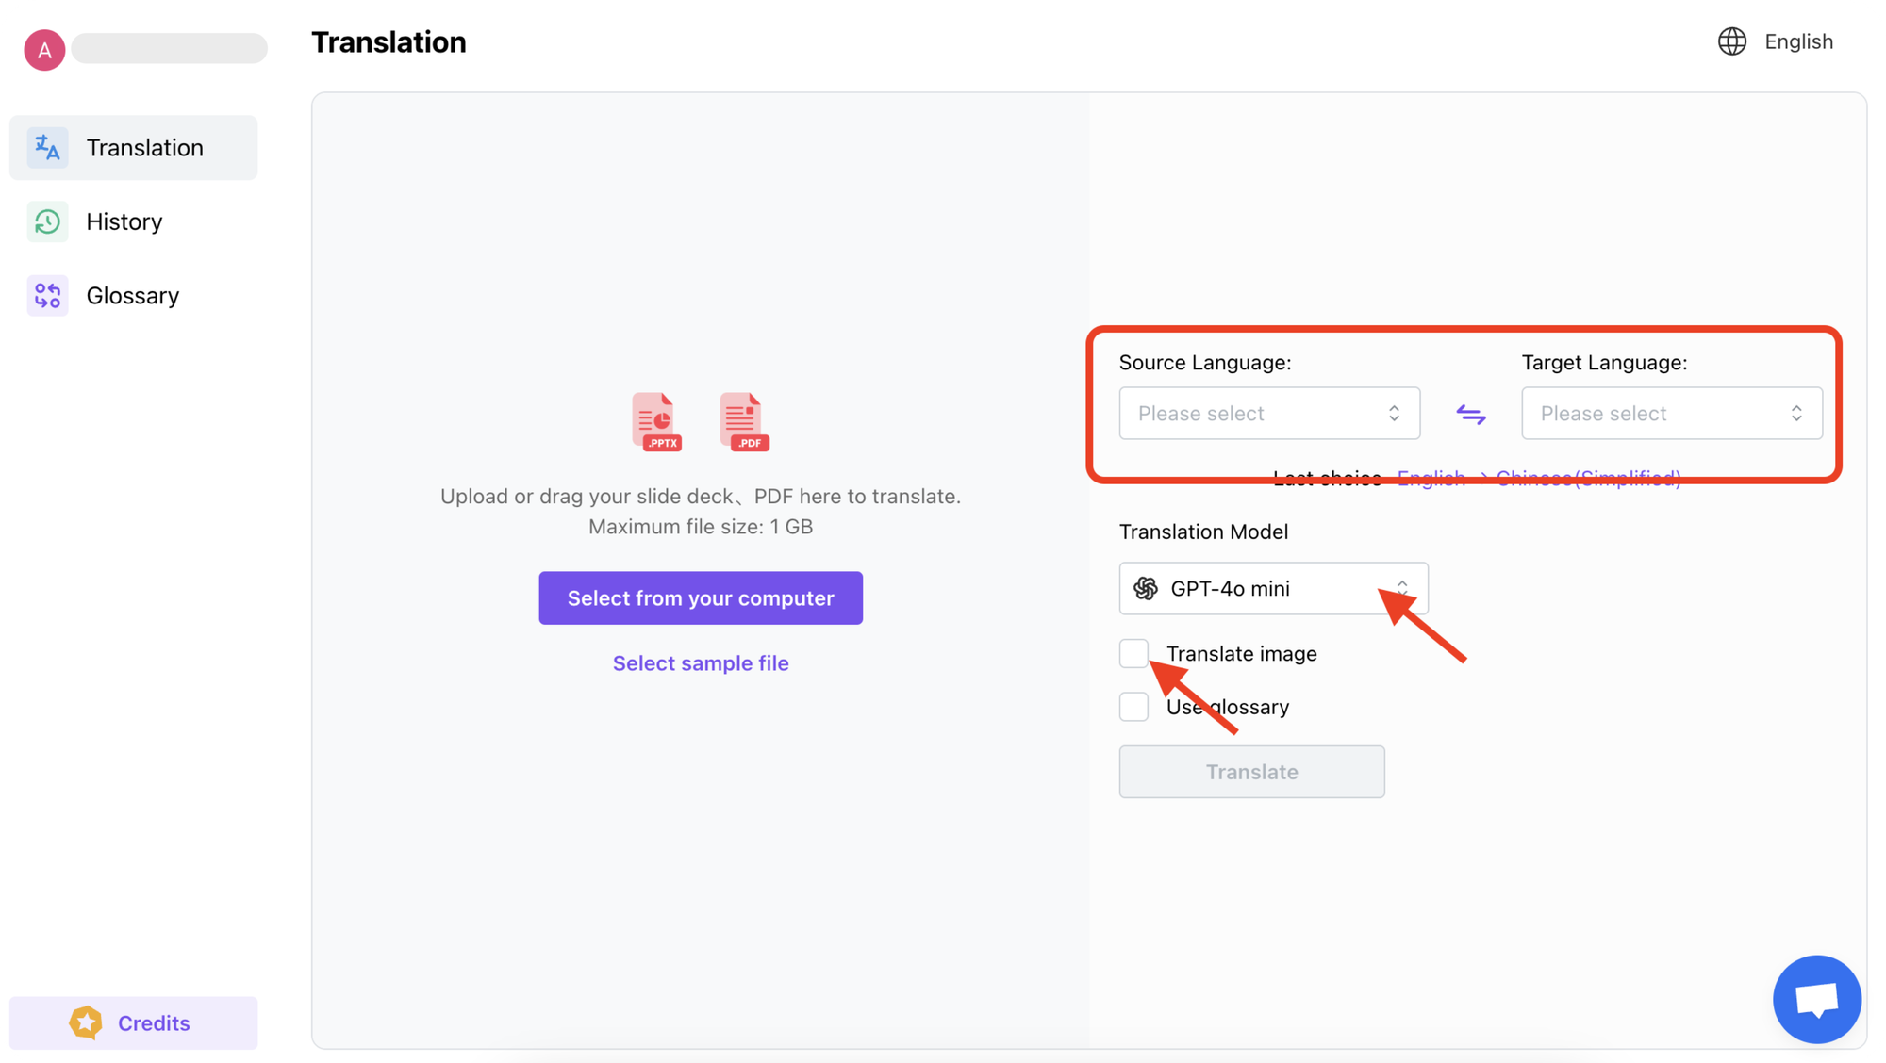Click the History clock icon
This screenshot has height=1063, width=1886.
[47, 221]
